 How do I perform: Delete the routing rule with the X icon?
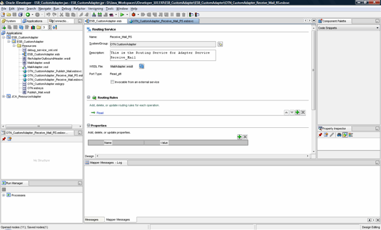click(303, 112)
